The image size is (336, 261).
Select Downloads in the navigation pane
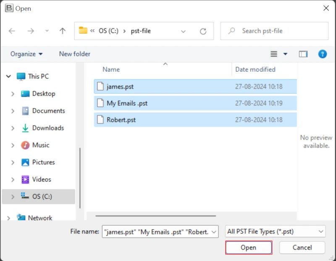point(48,128)
